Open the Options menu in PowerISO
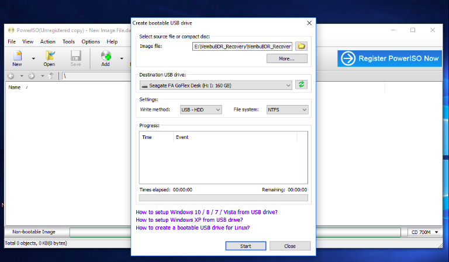The image size is (449, 262). point(91,41)
